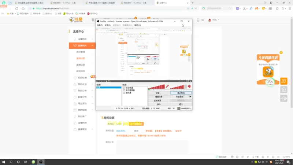The height and width of the screenshot is (165, 293).
Task: Click the 退出 exit button in OBS
Action: [x=181, y=104]
